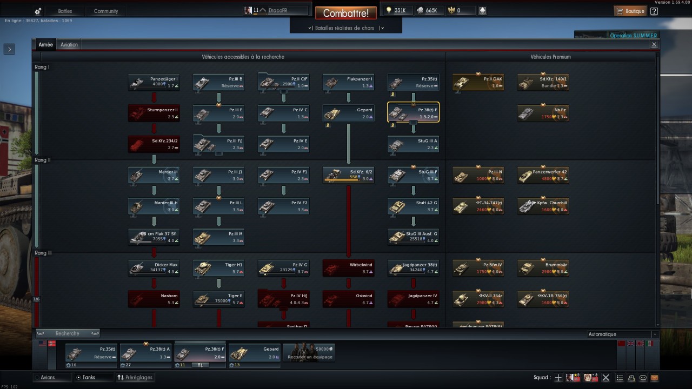Image resolution: width=692 pixels, height=389 pixels.
Task: Select the crew slot with Pz.35(t)
Action: pos(91,356)
